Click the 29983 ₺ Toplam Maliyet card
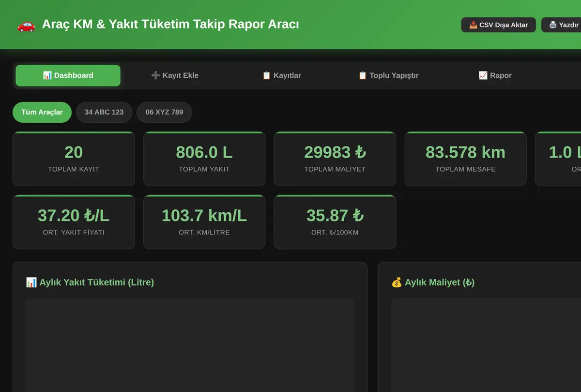This screenshot has width=581, height=392. point(335,159)
